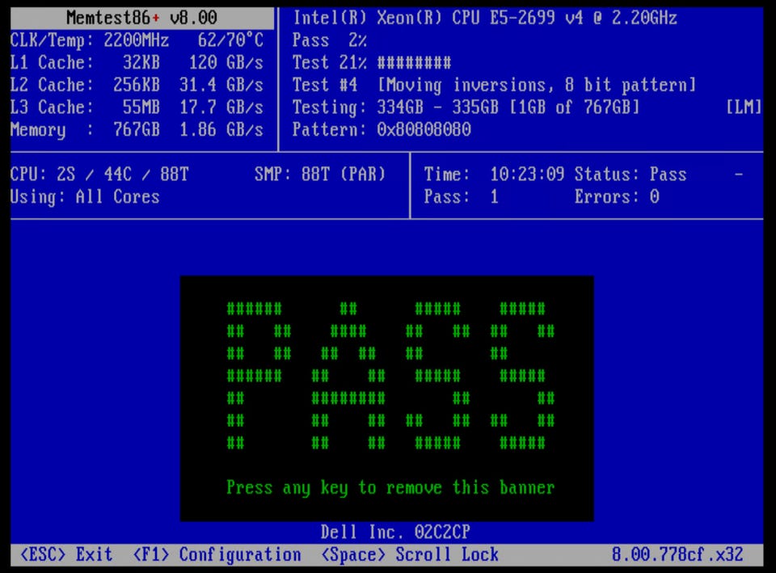Select the <Space> Scroll Lock option
Viewport: 776px width, 573px height.
[410, 554]
